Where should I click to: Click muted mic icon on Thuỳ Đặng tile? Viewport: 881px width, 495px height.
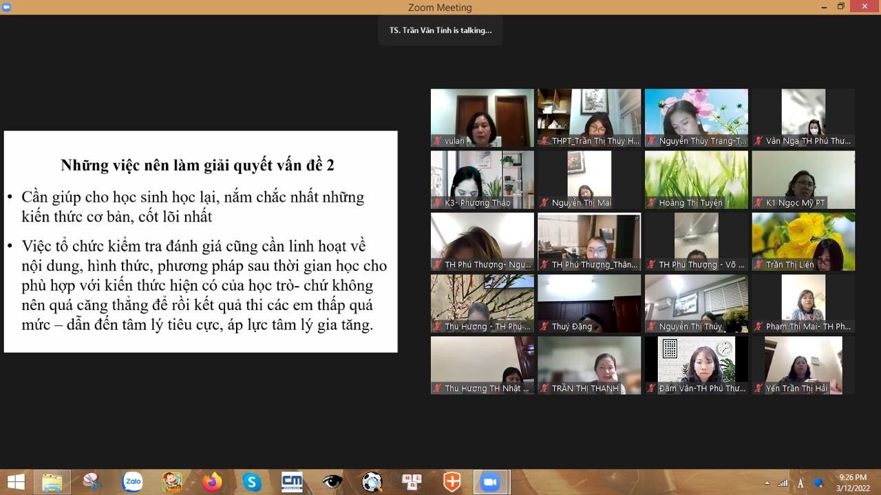coord(544,327)
